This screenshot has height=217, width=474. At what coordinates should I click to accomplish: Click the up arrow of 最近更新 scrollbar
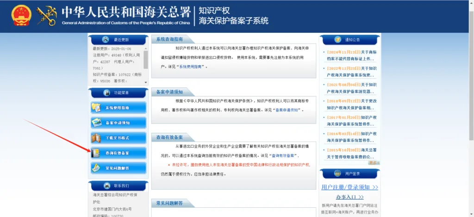(146, 49)
